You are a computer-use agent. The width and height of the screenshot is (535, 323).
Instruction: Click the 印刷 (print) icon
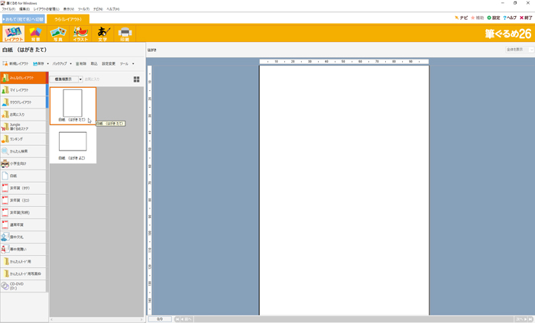125,33
